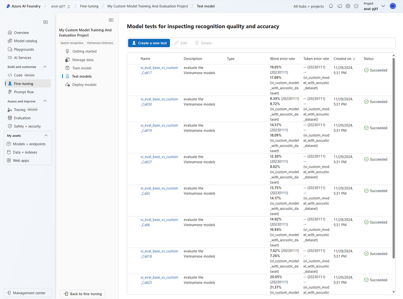
Task: Click the Prompt flow icon
Action: (x=10, y=92)
